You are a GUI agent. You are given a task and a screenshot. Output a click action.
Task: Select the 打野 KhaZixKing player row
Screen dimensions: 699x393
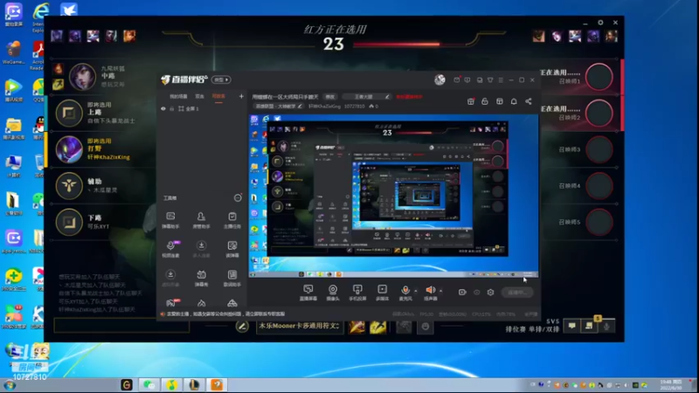[102, 148]
